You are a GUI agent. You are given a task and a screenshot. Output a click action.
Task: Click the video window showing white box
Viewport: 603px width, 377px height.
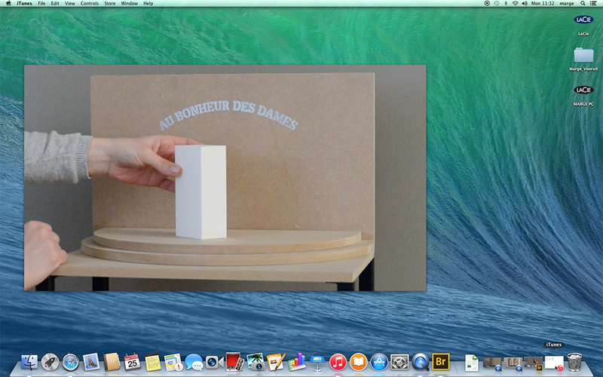pyautogui.click(x=225, y=177)
